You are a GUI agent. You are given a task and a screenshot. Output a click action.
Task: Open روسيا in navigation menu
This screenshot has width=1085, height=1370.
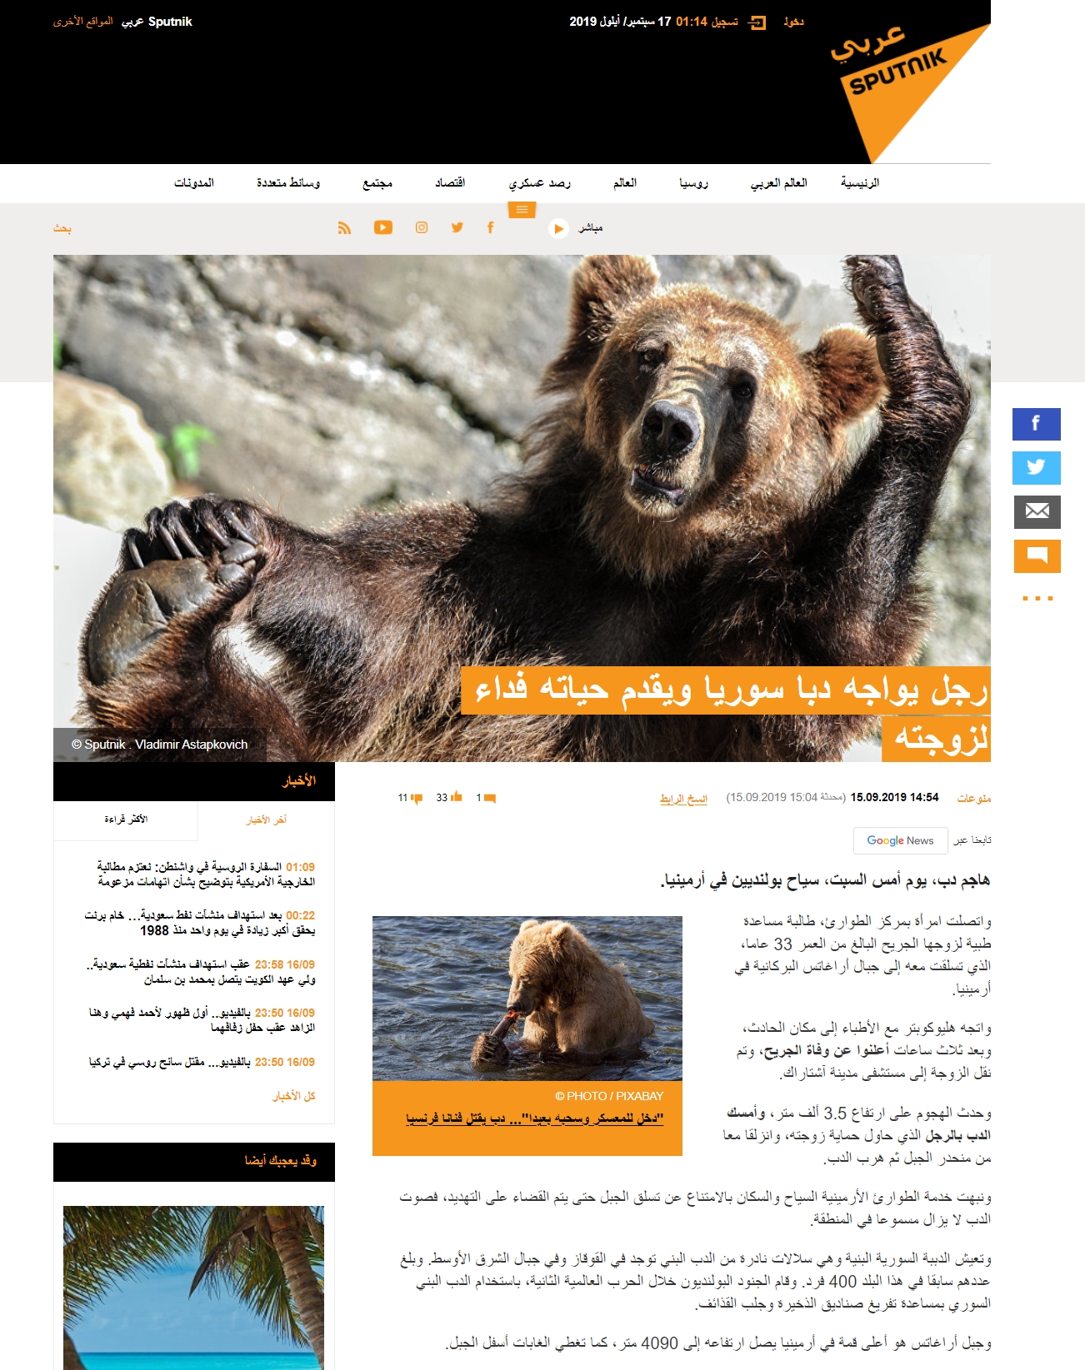tap(693, 183)
